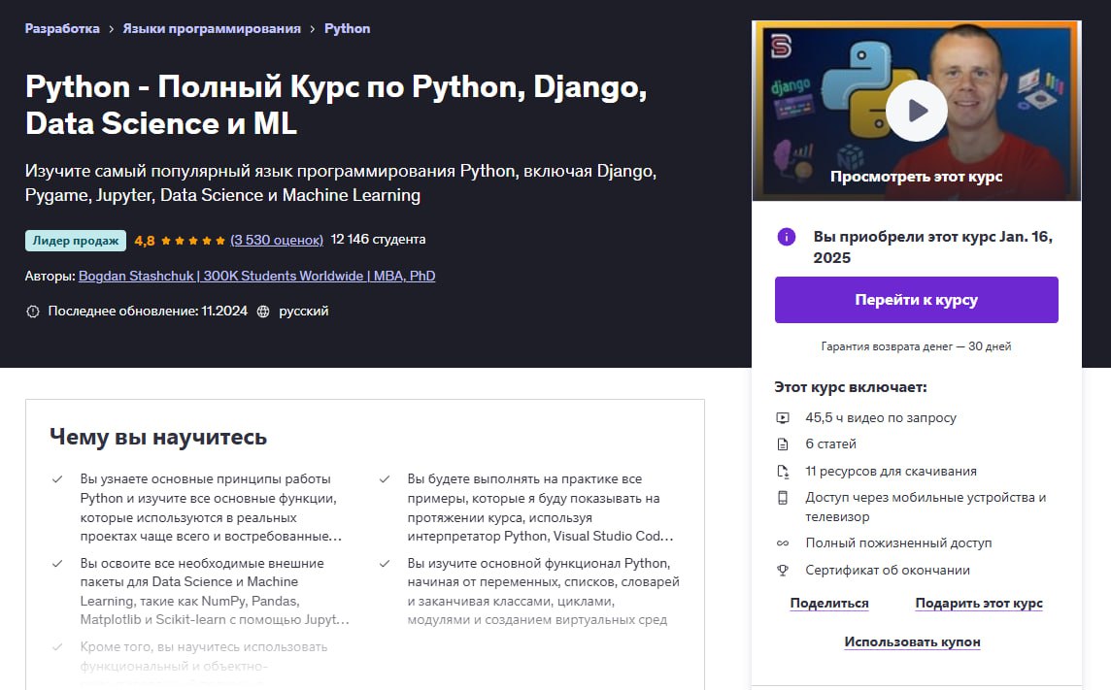Click "Гарантия возврата денег — 30 дней"
Viewport: 1111px width, 690px height.
pos(916,346)
